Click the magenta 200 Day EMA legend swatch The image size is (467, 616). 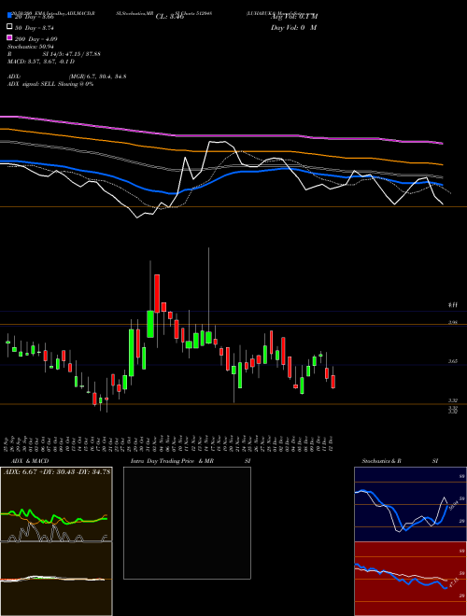pos(9,37)
